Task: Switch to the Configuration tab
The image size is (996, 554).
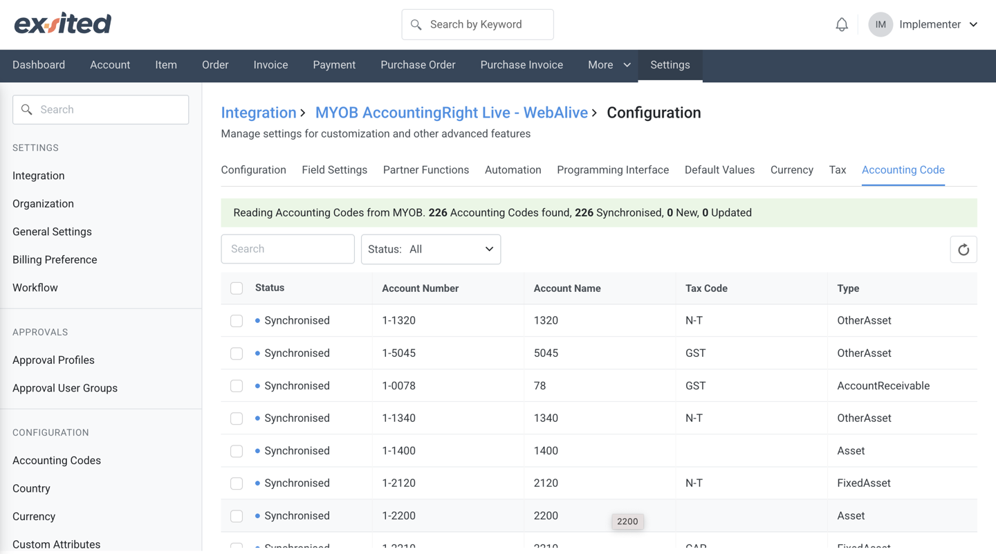Action: (x=253, y=170)
